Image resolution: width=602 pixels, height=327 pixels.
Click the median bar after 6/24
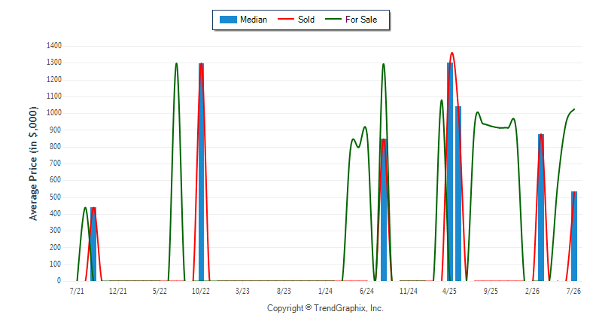pyautogui.click(x=384, y=209)
